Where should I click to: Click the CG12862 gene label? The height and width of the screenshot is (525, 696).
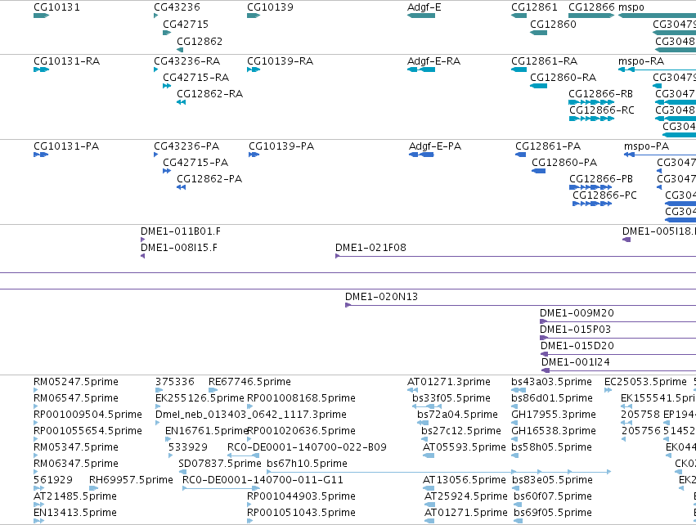[x=200, y=41]
